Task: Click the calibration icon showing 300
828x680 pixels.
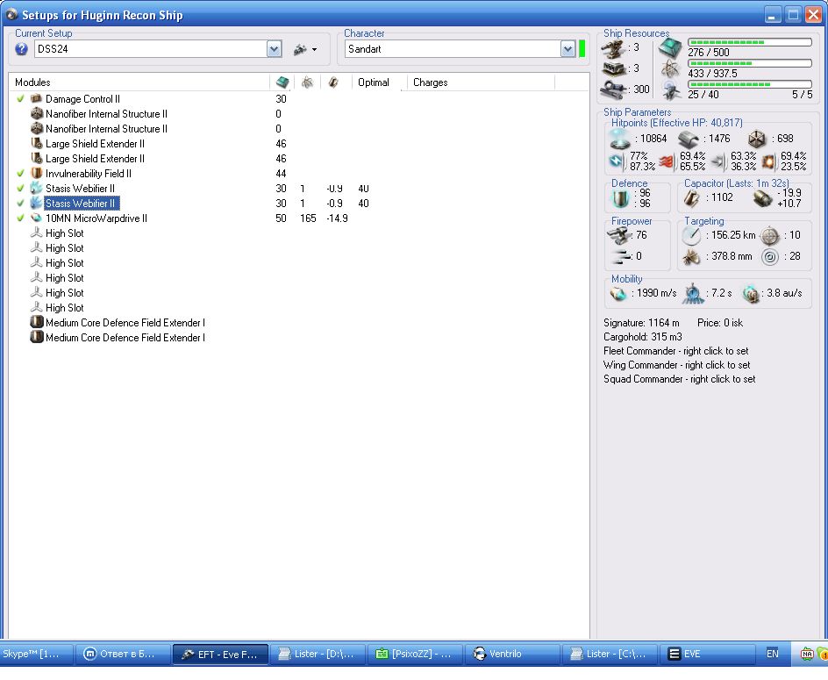Action: [612, 89]
